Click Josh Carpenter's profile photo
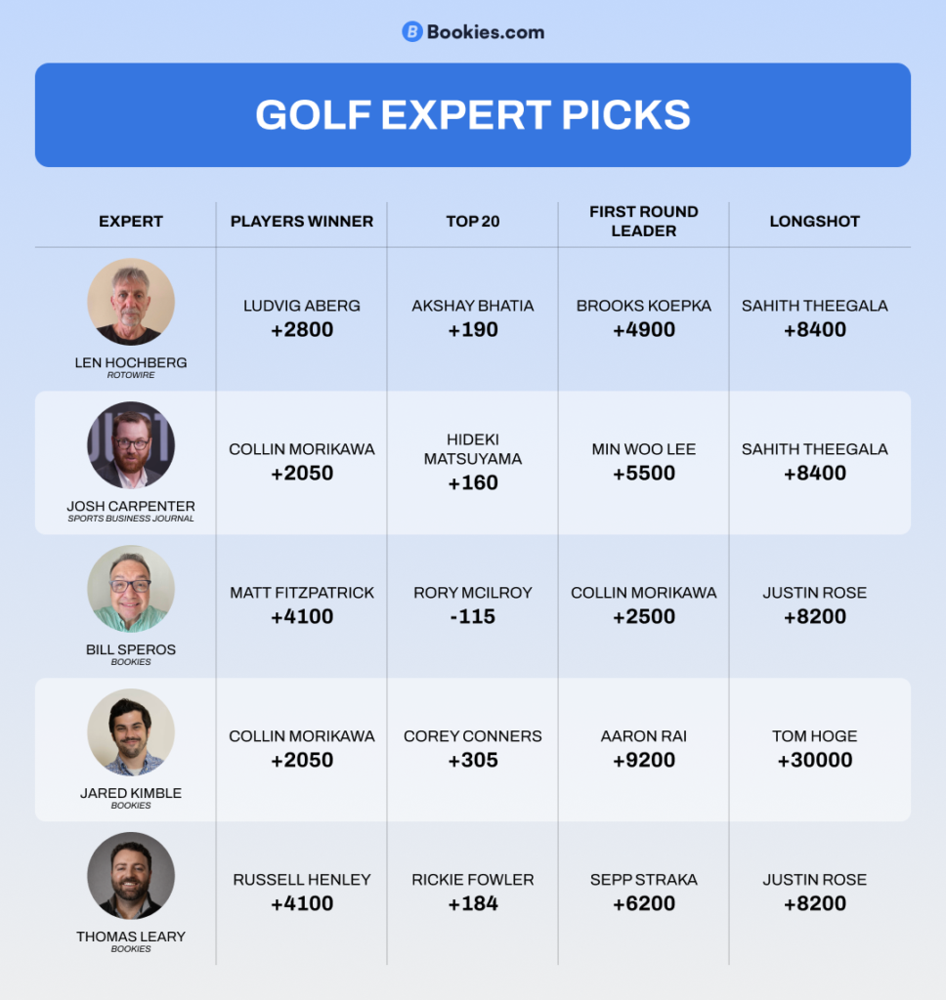This screenshot has height=1000, width=946. pos(131,445)
